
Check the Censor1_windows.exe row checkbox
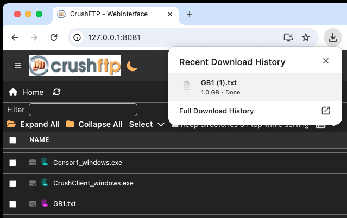click(x=13, y=163)
